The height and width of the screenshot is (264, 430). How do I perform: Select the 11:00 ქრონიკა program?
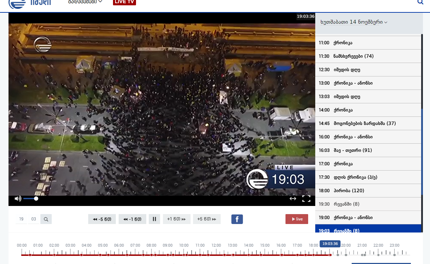(368, 43)
